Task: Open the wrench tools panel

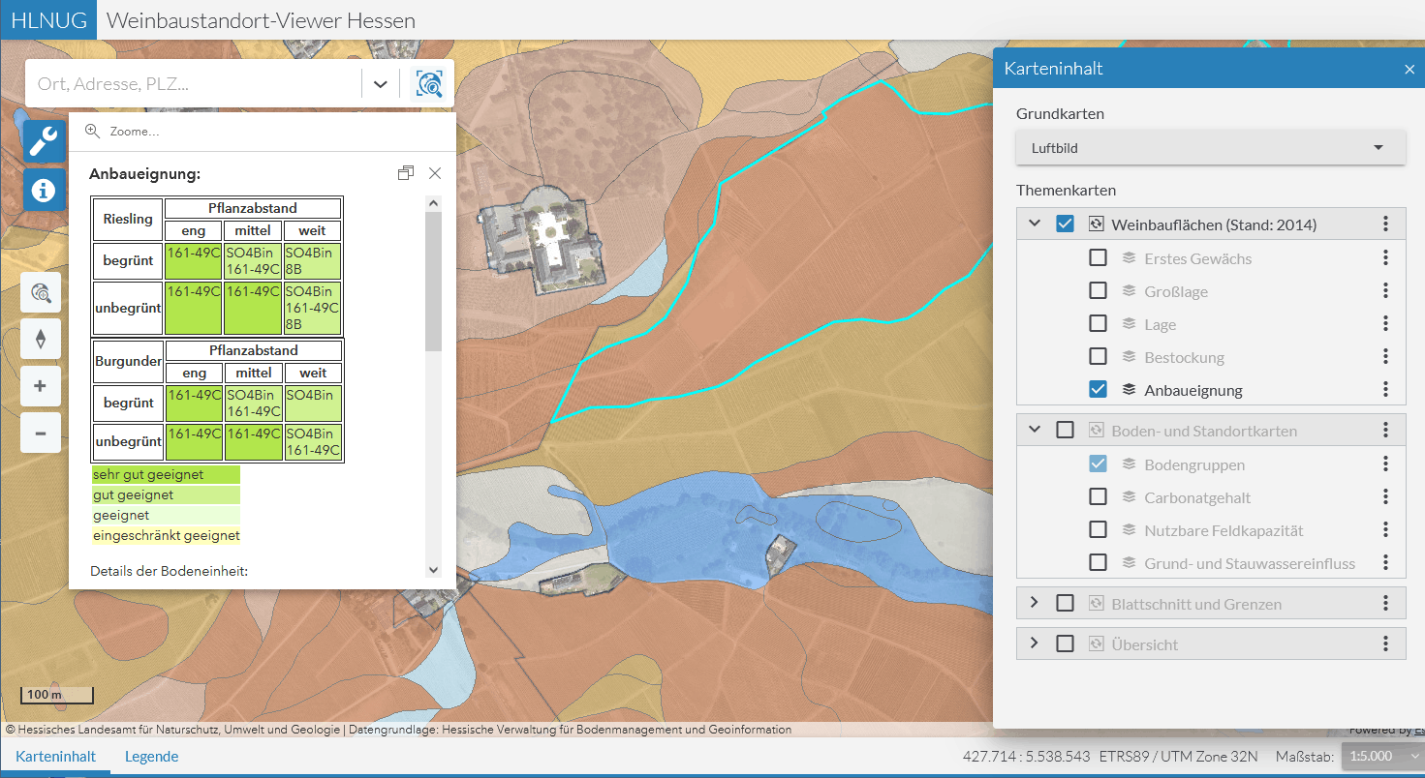Action: tap(44, 142)
